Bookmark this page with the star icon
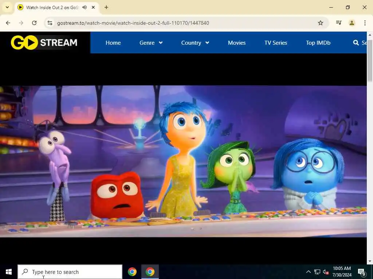The image size is (373, 279). (x=321, y=23)
